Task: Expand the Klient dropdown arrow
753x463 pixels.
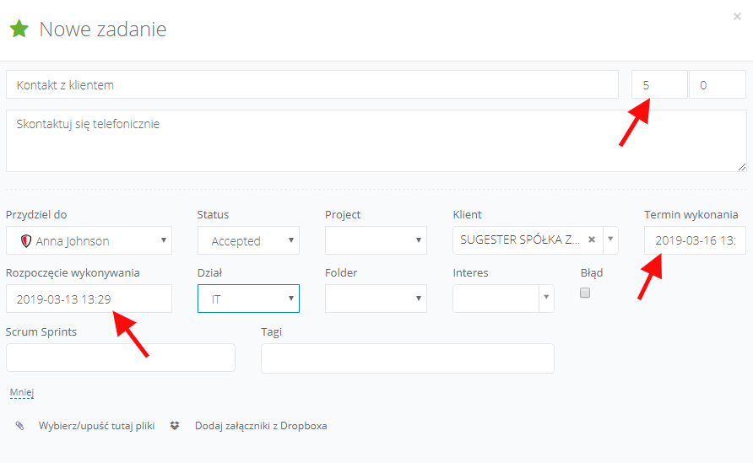Action: pos(610,240)
